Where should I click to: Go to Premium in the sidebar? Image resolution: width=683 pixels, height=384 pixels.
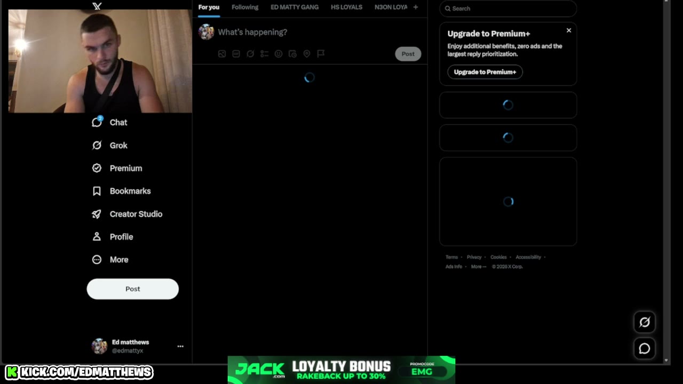pos(117,168)
